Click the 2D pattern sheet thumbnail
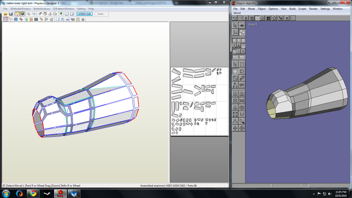Screen dimensions: 352x198 [x=199, y=102]
